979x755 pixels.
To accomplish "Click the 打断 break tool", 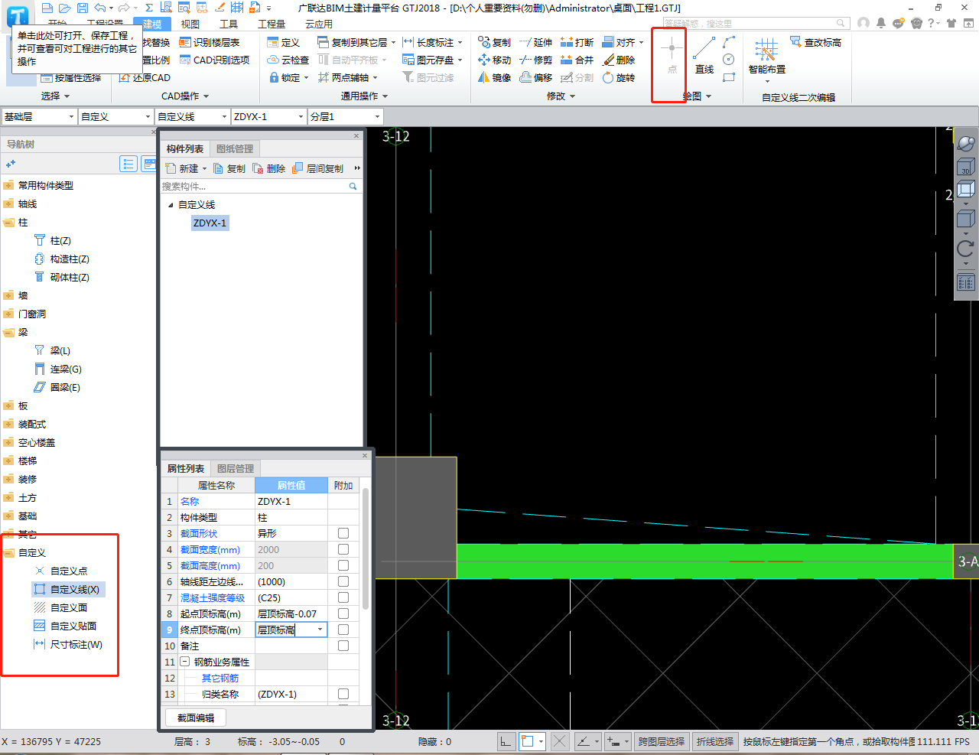I will tap(577, 42).
